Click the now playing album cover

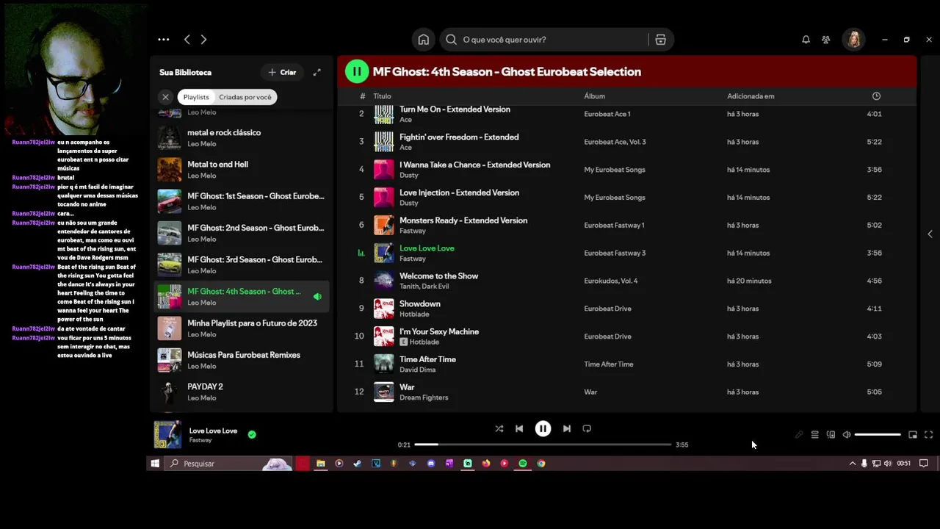point(167,434)
